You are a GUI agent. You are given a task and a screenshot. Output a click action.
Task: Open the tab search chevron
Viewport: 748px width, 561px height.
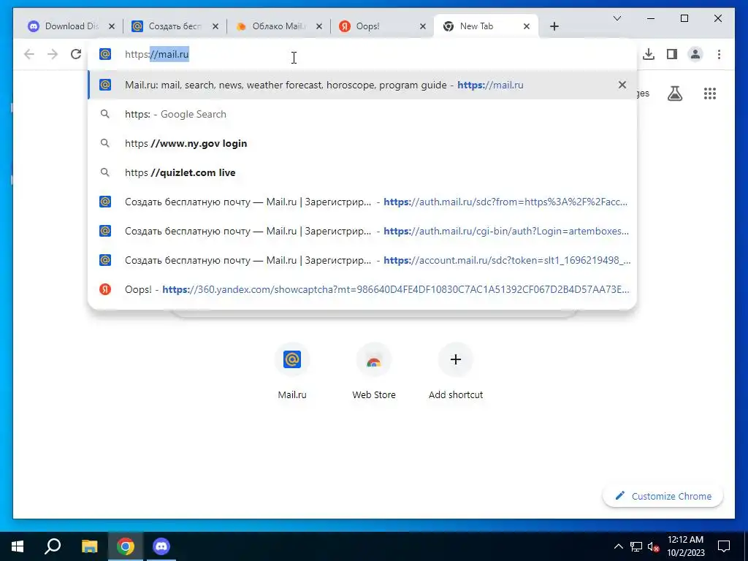617,18
